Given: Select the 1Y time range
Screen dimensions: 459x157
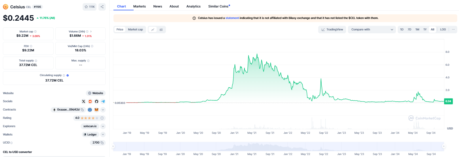Looking at the screenshot, I should coord(425,30).
